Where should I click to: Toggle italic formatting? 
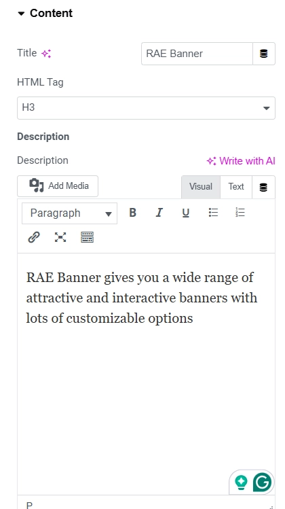(159, 213)
